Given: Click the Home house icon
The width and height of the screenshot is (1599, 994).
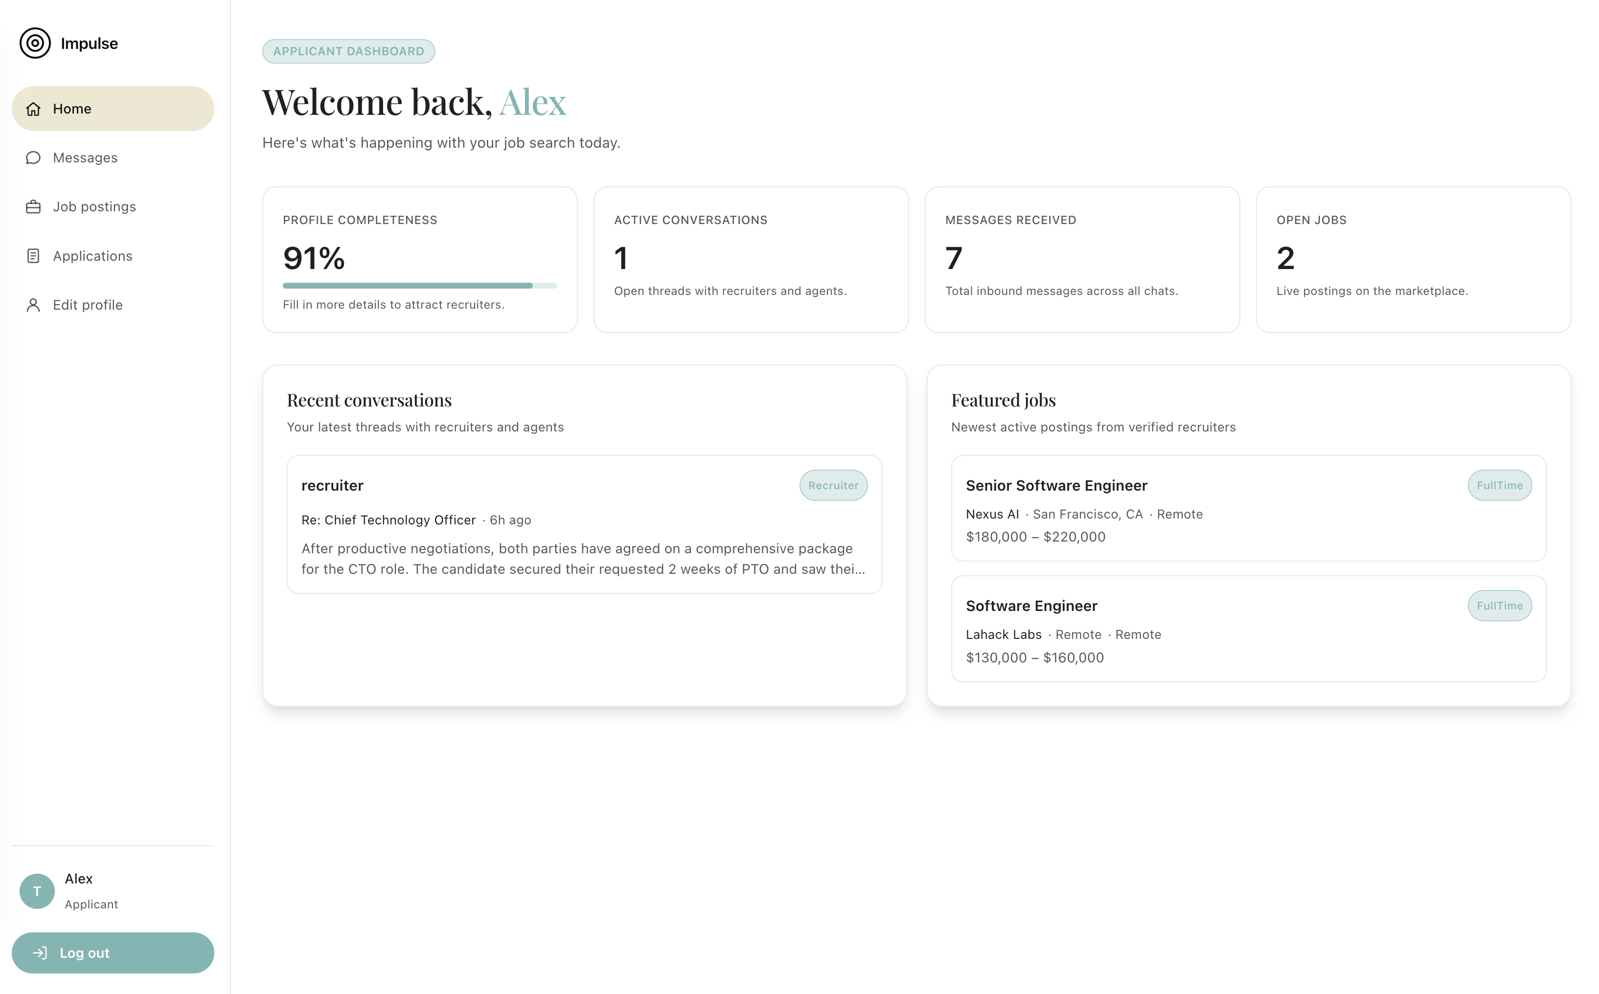Looking at the screenshot, I should [34, 109].
